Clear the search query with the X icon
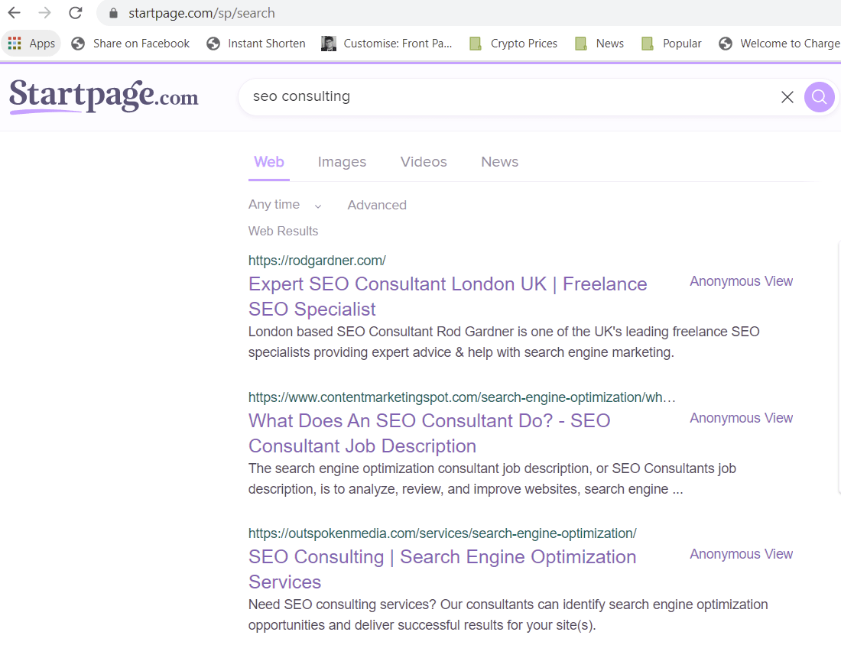This screenshot has height=645, width=841. [787, 97]
